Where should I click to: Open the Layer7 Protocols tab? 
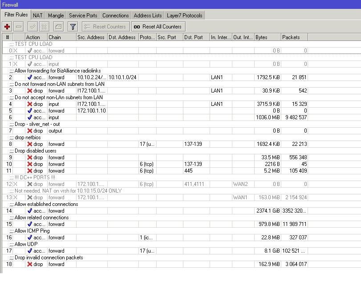tap(185, 16)
